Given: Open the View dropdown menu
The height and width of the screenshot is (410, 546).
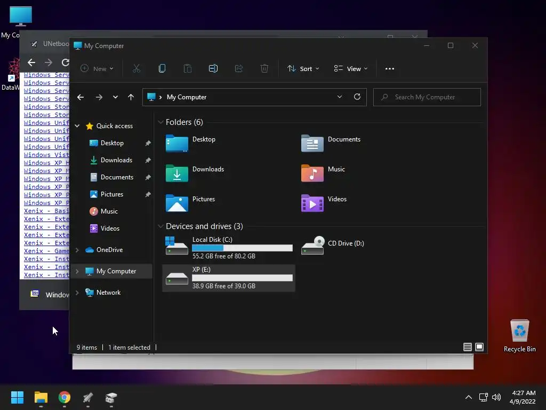Looking at the screenshot, I should [351, 69].
